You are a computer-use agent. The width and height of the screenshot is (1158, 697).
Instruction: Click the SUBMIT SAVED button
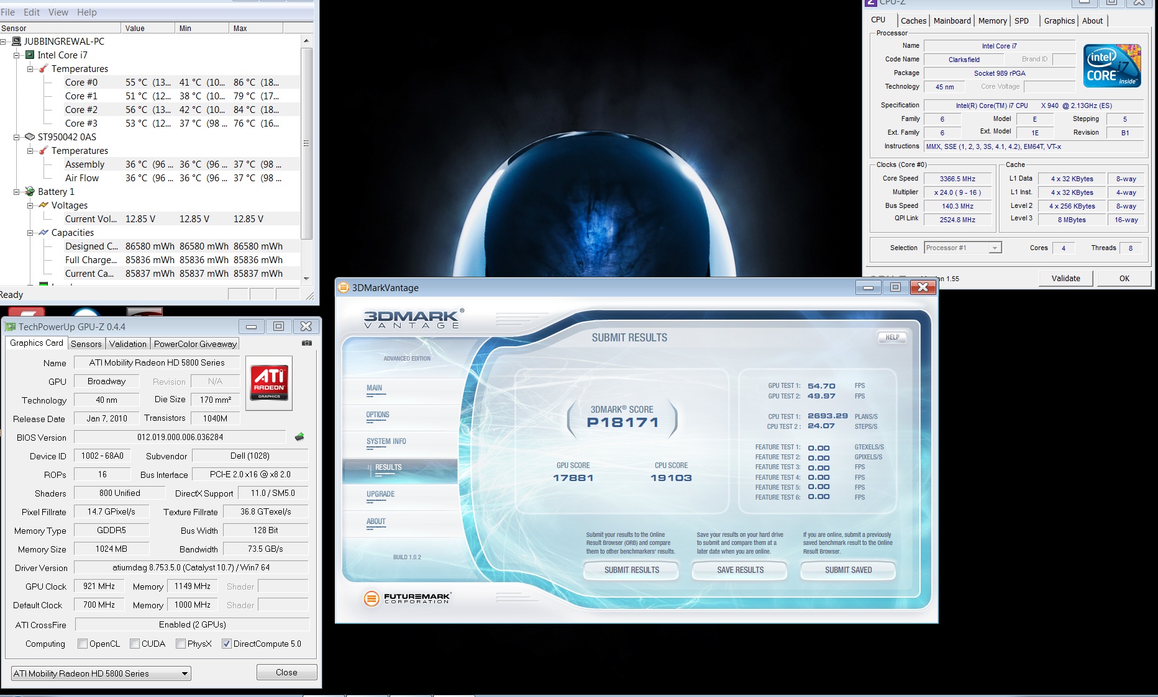pos(848,570)
